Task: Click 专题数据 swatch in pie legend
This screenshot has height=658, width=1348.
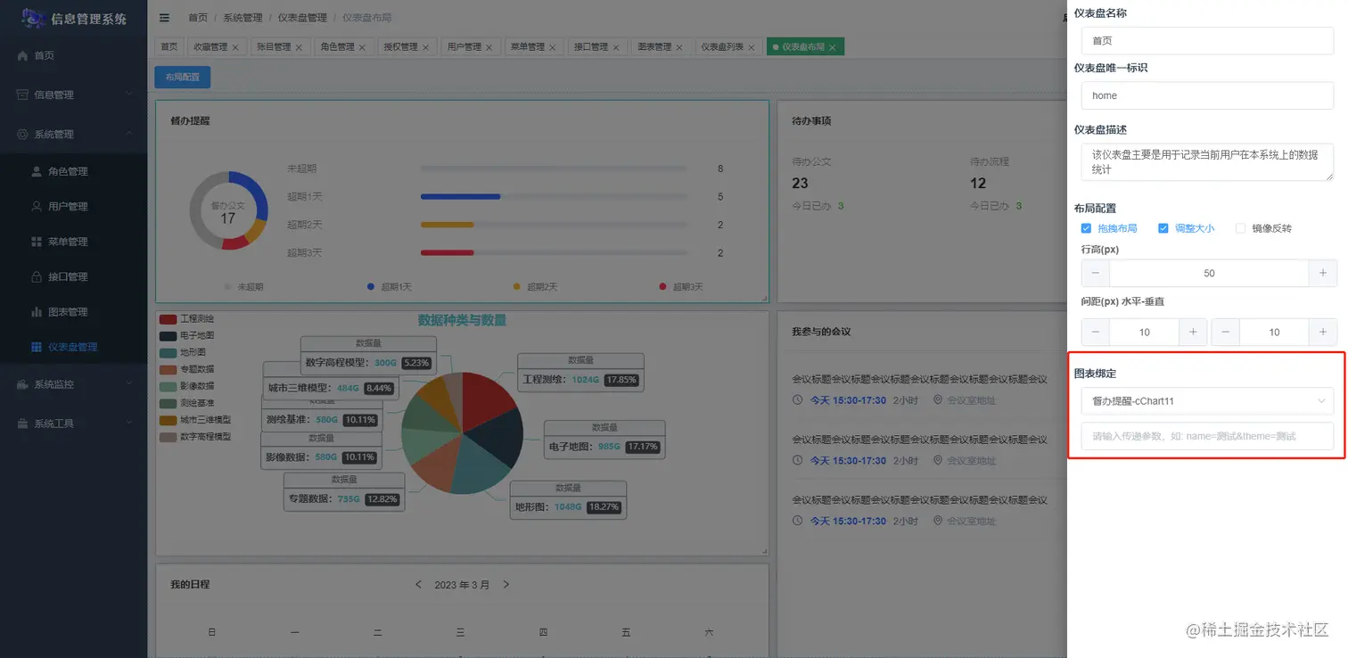Action: click(168, 369)
